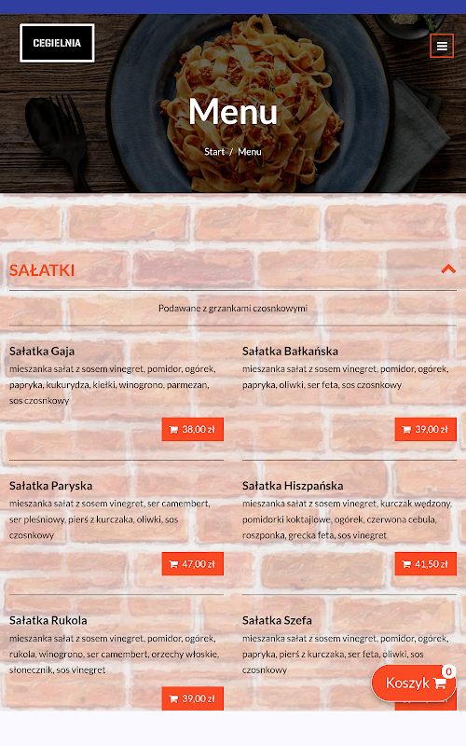Image resolution: width=466 pixels, height=746 pixels.
Task: Click the cart item count badge
Action: click(448, 671)
